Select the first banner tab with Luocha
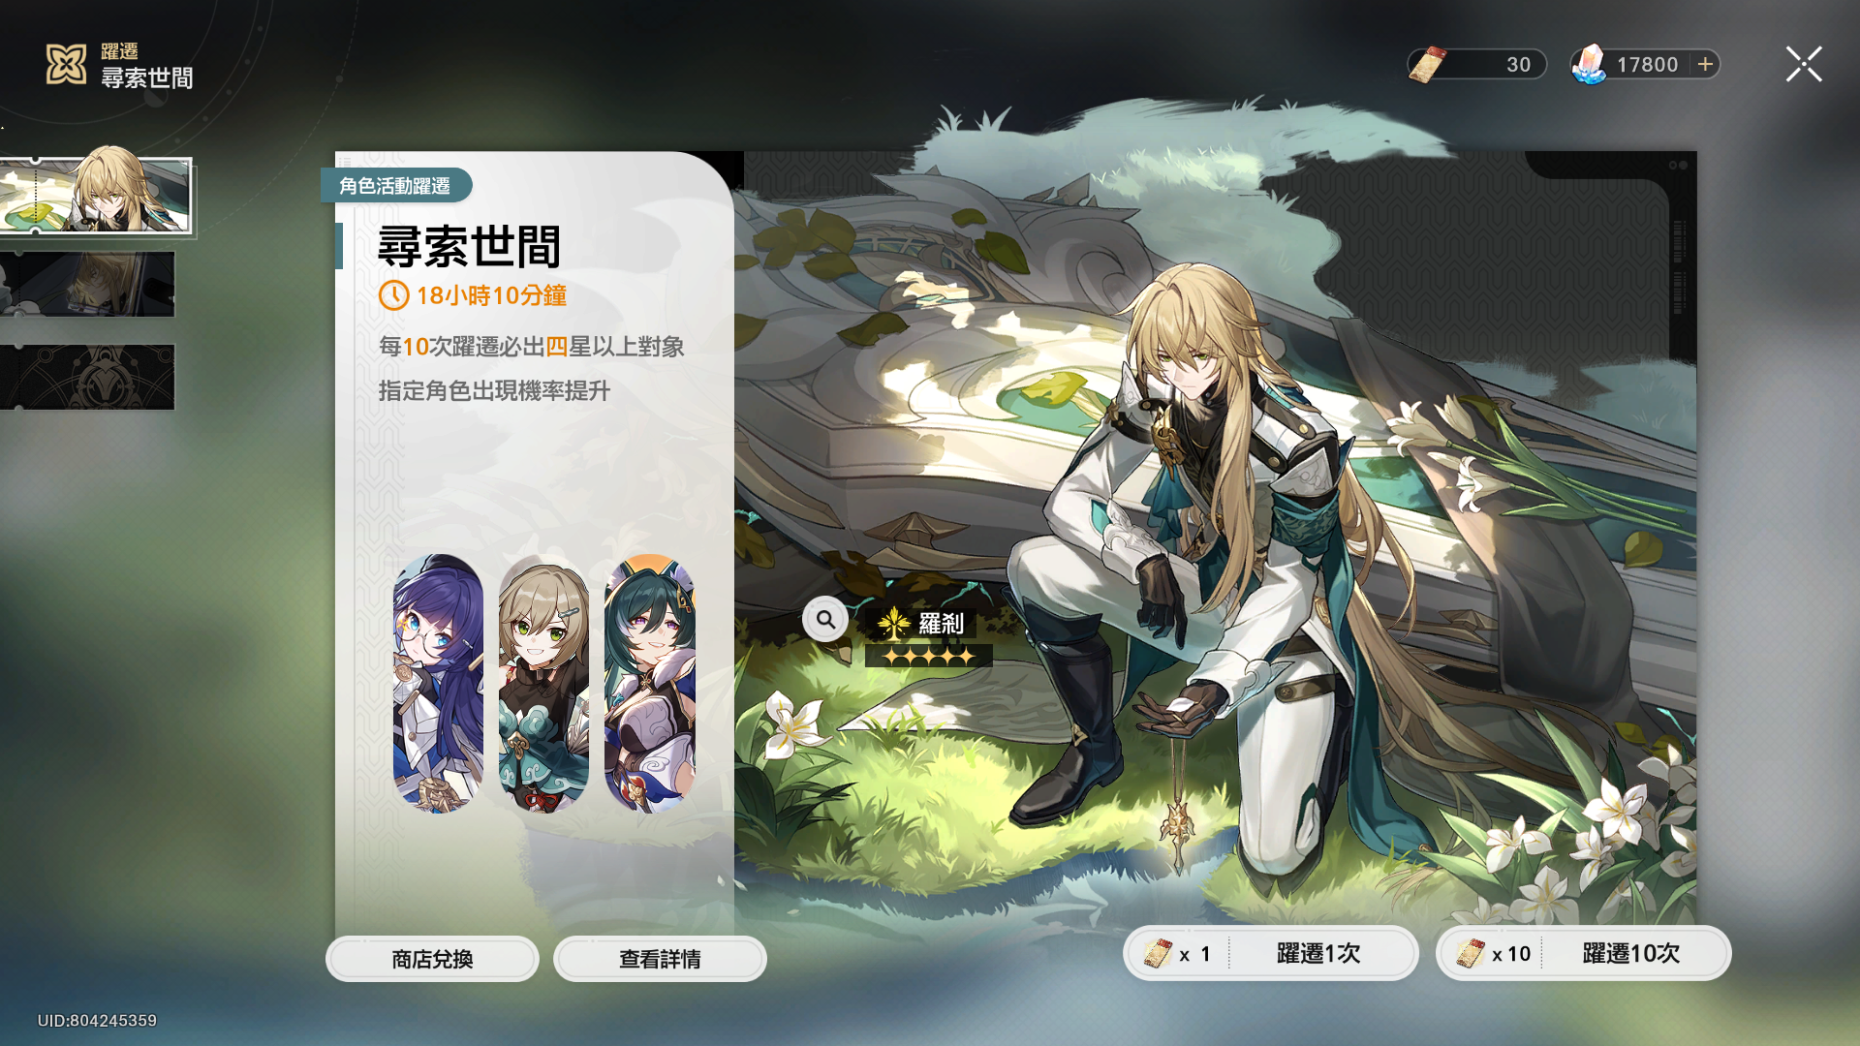This screenshot has width=1860, height=1046. [96, 195]
